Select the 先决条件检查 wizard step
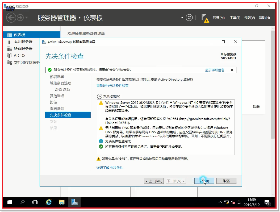The image size is (280, 212). pos(68,115)
